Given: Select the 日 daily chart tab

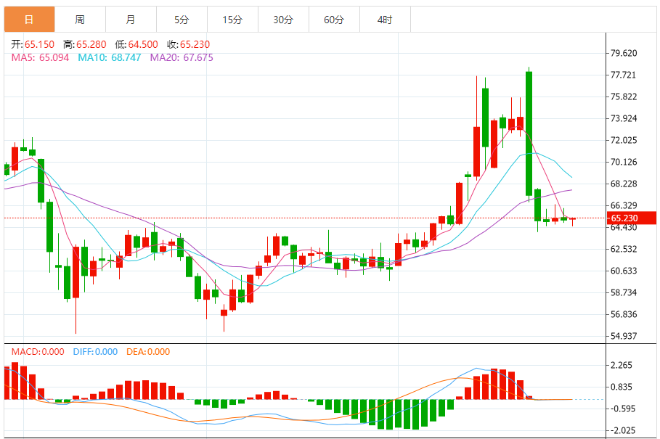Looking at the screenshot, I should click(30, 20).
